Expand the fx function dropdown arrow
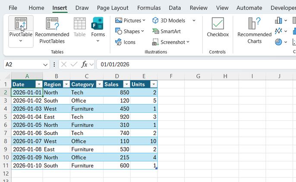Image resolution: width=296 pixels, height=182 pixels. 91,65
